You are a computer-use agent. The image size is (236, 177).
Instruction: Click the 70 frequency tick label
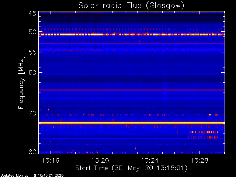(32, 113)
